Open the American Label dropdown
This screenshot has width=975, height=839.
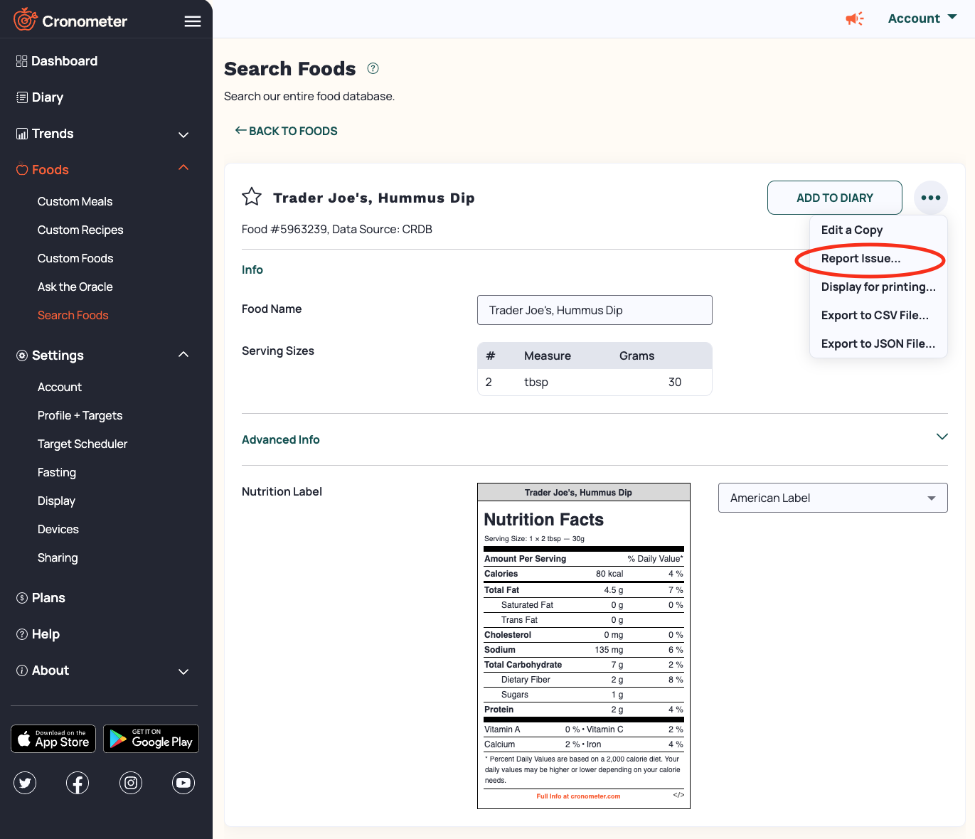point(833,498)
